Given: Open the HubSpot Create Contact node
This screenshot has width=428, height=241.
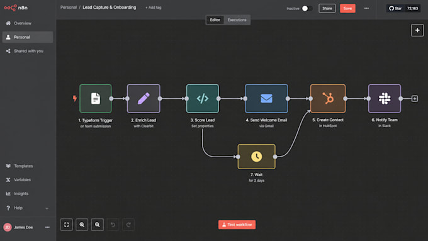Looking at the screenshot, I should (x=328, y=99).
